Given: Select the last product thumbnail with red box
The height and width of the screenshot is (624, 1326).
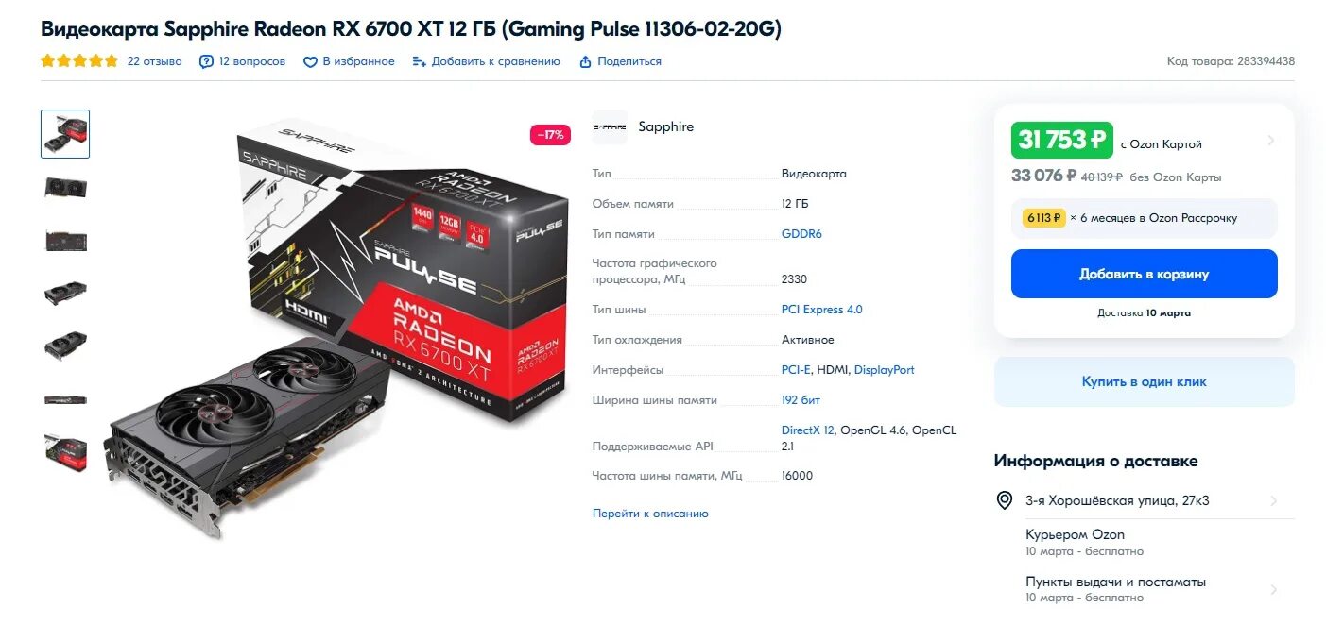Looking at the screenshot, I should 65,451.
